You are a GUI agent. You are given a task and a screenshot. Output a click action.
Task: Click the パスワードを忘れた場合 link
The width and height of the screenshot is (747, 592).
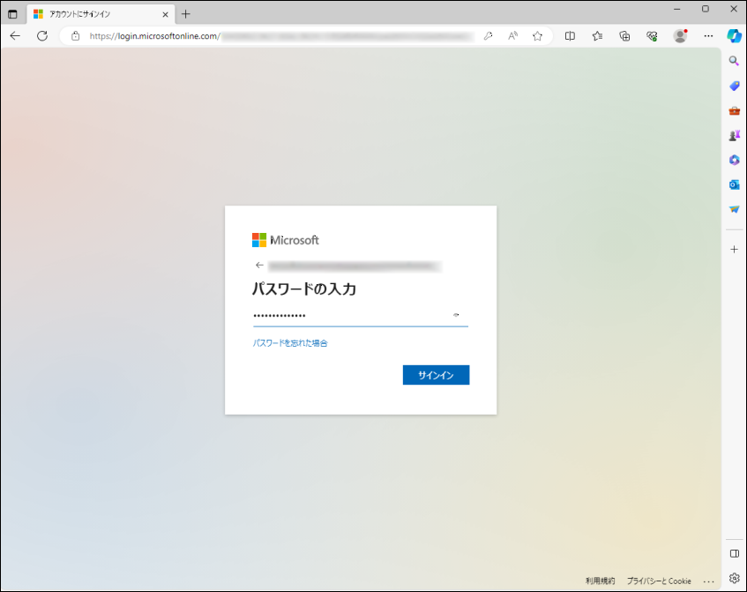point(290,343)
